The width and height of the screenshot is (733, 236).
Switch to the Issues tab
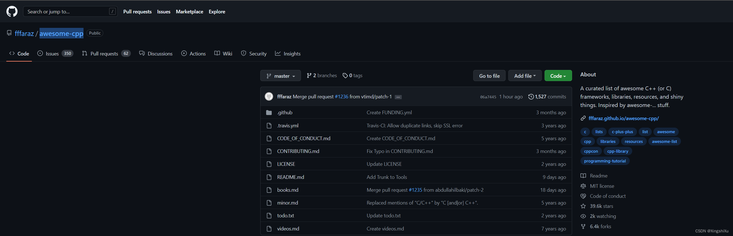[x=55, y=53]
